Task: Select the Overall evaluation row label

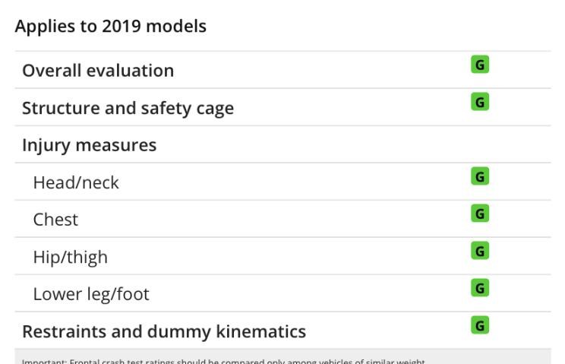Action: click(x=98, y=70)
